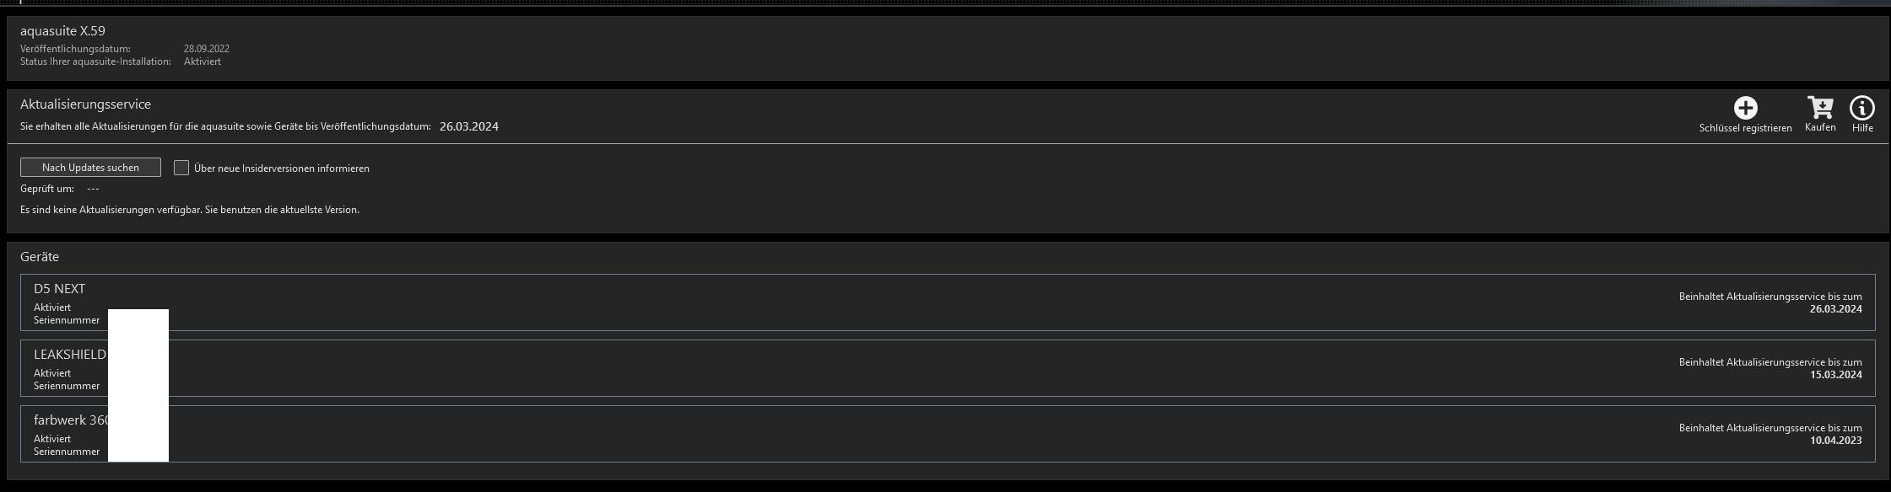This screenshot has height=492, width=1891.
Task: Click the Geräte section heading
Action: [40, 257]
